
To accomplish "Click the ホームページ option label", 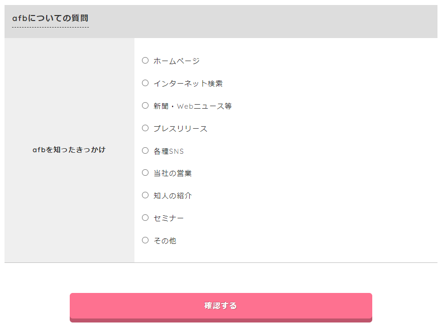I will point(177,61).
